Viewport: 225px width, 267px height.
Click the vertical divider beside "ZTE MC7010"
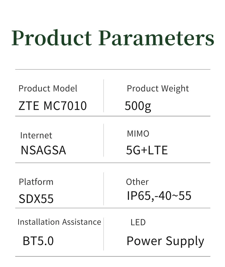103,96
